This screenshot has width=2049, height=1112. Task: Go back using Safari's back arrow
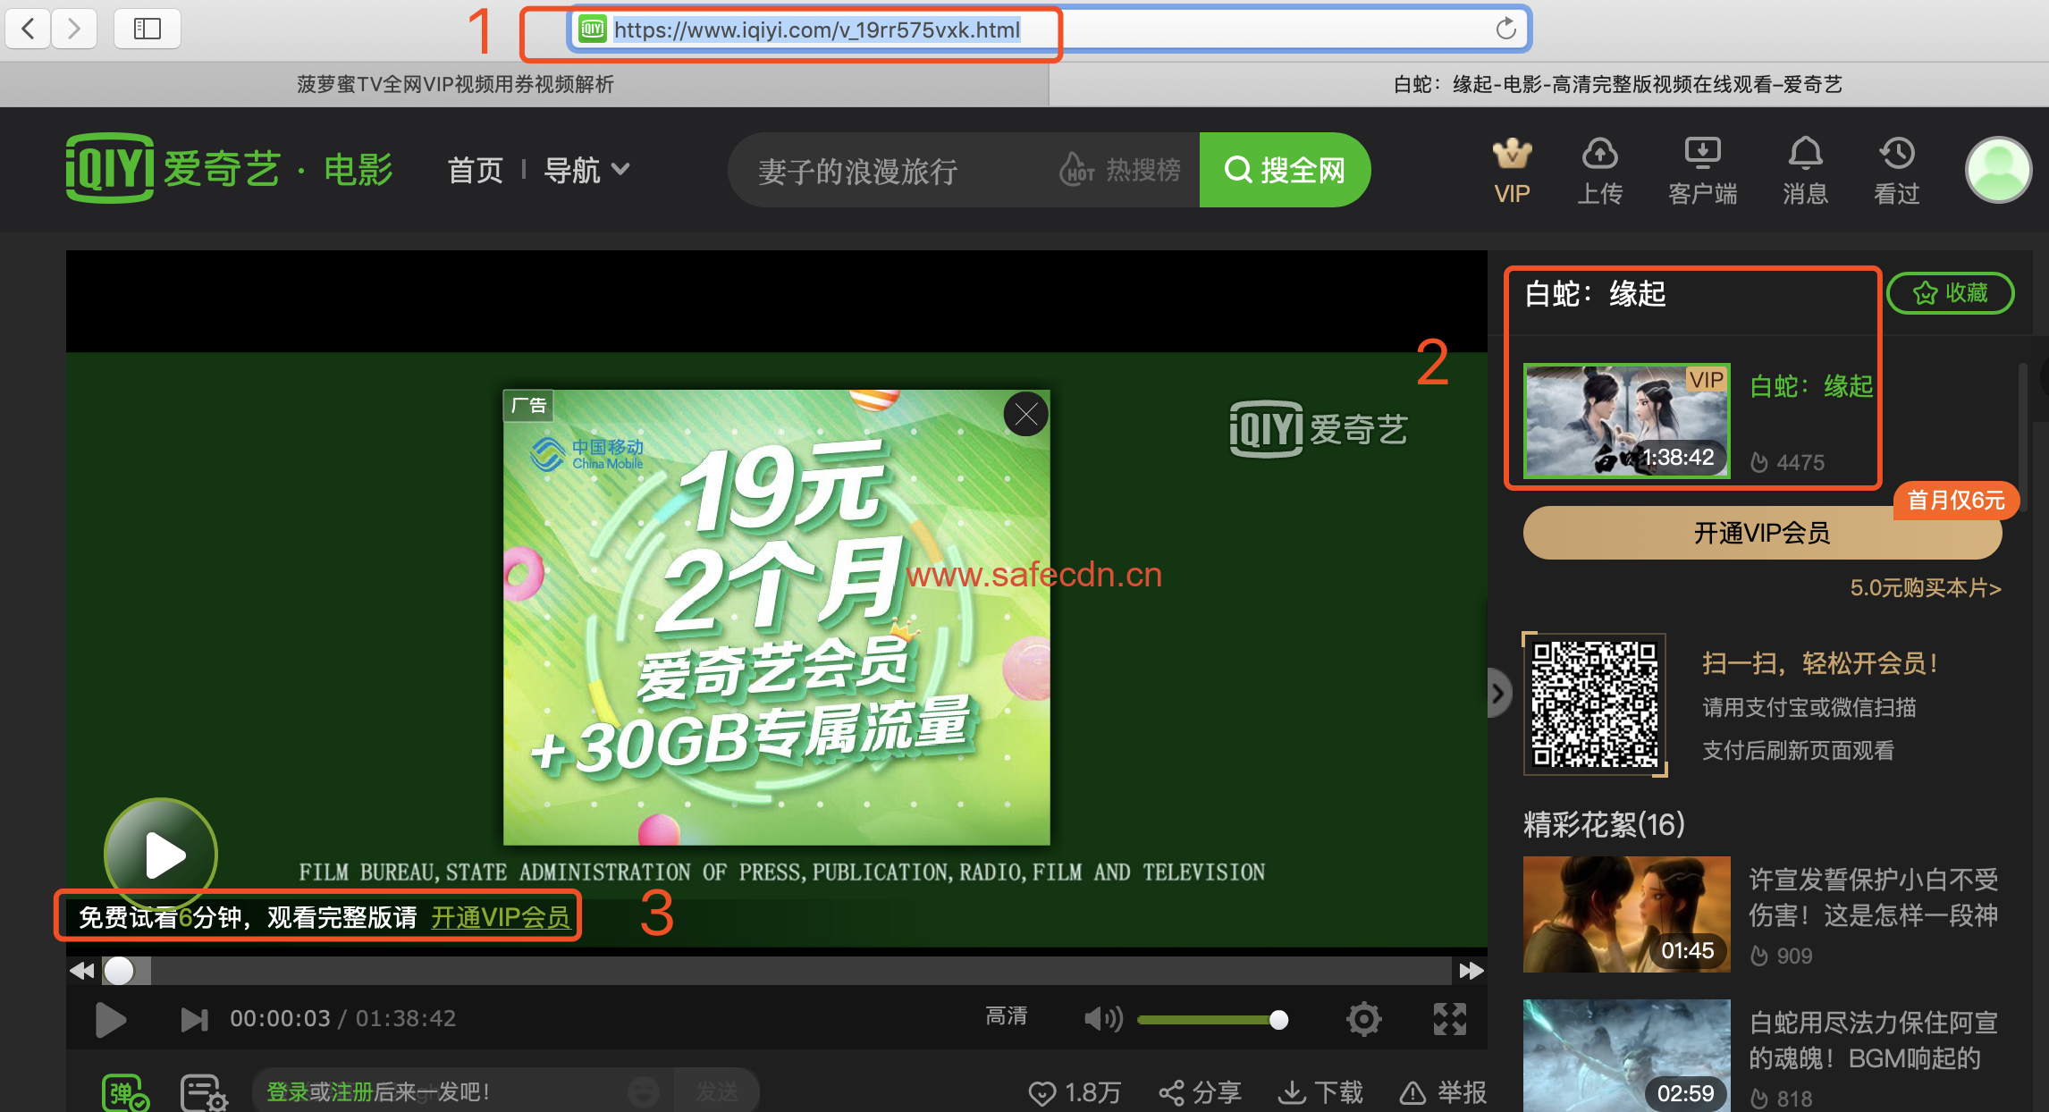coord(29,29)
